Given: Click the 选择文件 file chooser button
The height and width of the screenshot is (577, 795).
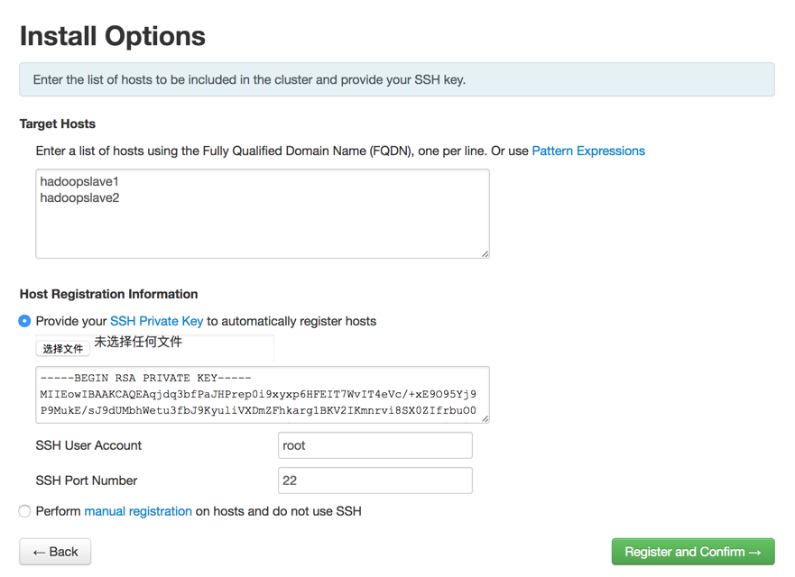Looking at the screenshot, I should (x=63, y=348).
